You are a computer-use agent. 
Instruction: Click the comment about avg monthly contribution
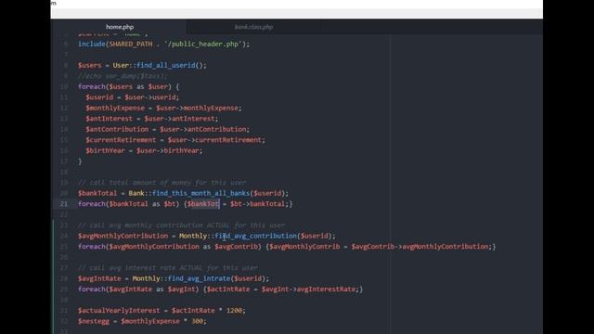pyautogui.click(x=182, y=225)
